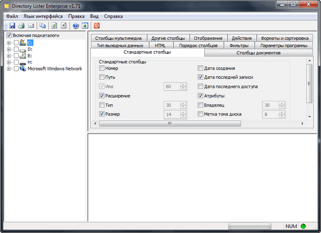Switch to "Тип выходных данных" tab
321x233 pixels.
pyautogui.click(x=120, y=45)
